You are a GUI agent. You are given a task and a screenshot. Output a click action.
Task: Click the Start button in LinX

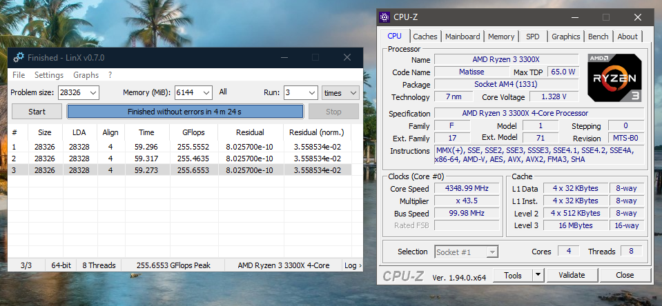(37, 112)
